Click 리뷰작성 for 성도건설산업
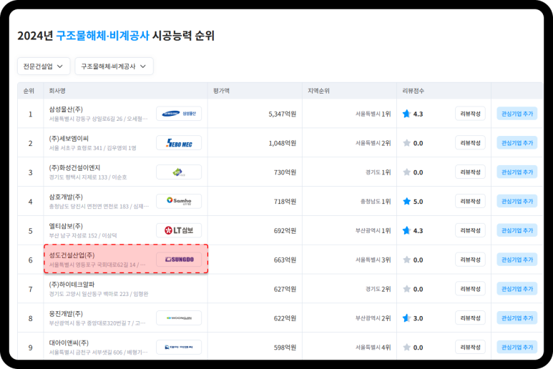Image resolution: width=553 pixels, height=369 pixels. [x=470, y=260]
